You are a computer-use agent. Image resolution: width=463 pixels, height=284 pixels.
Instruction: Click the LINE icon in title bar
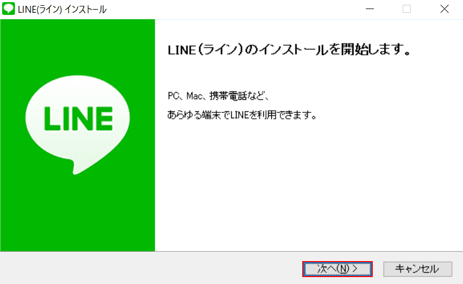tap(8, 9)
